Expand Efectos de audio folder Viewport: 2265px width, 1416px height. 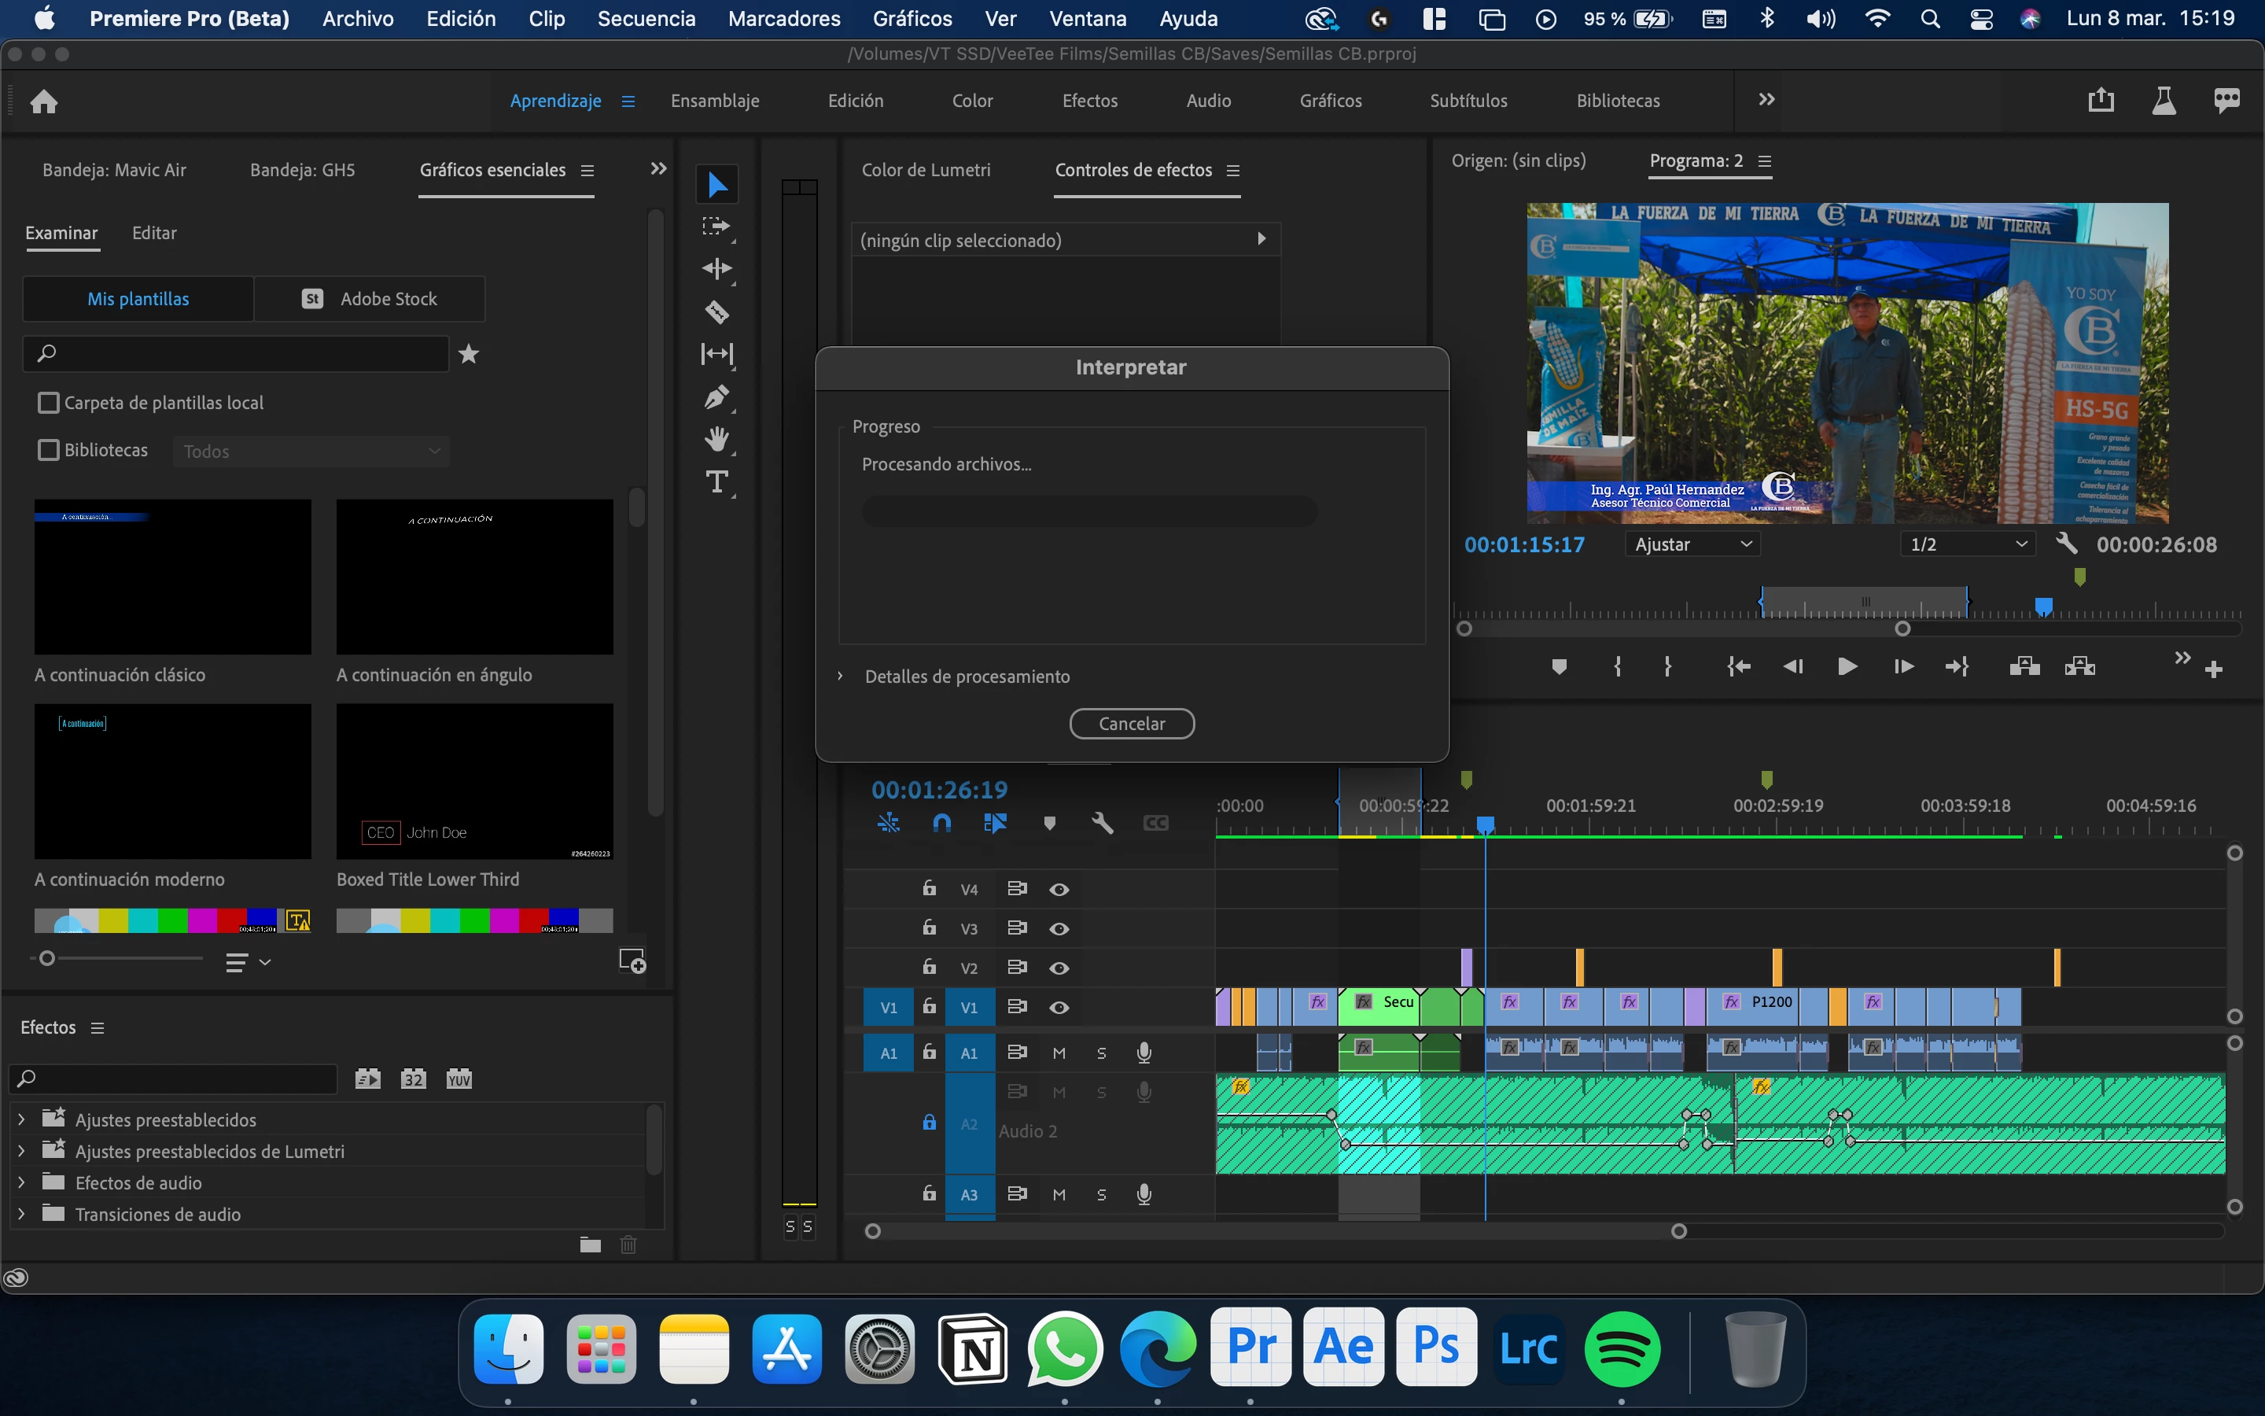[x=21, y=1183]
